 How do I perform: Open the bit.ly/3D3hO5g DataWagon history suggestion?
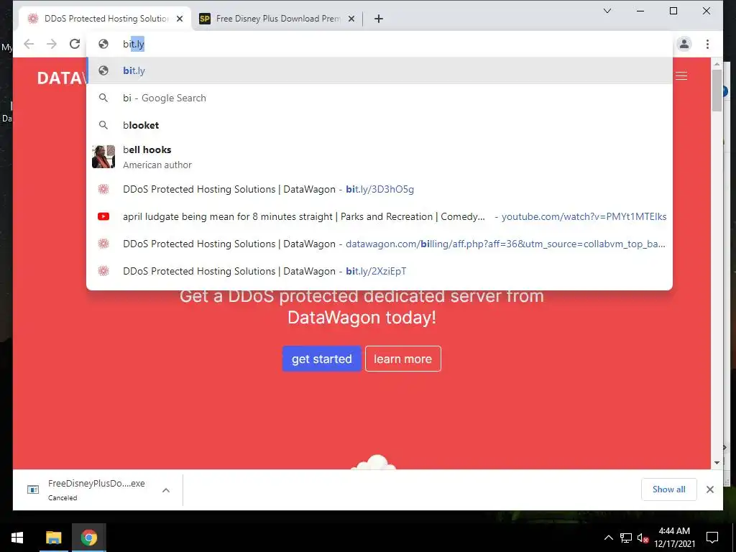(x=379, y=189)
